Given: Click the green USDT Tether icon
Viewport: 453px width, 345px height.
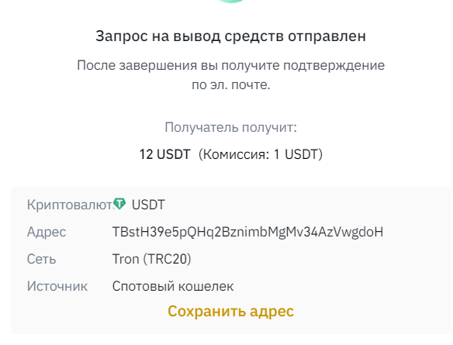Looking at the screenshot, I should [119, 204].
